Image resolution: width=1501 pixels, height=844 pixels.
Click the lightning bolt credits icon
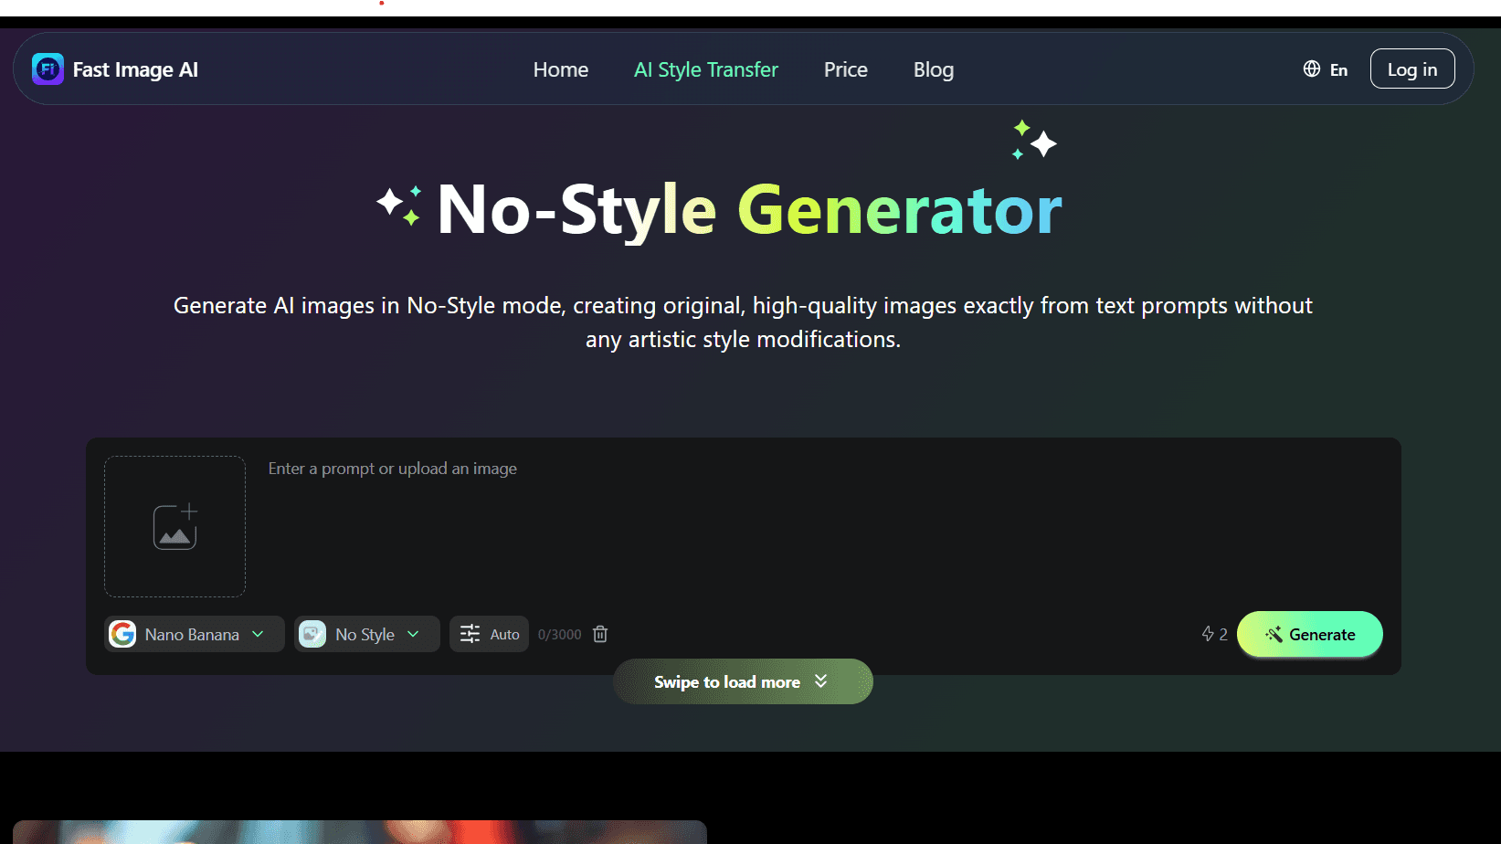[1209, 634]
